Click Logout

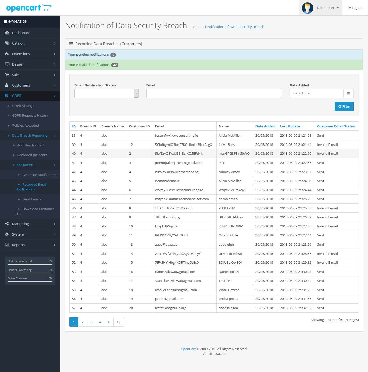pyautogui.click(x=355, y=8)
